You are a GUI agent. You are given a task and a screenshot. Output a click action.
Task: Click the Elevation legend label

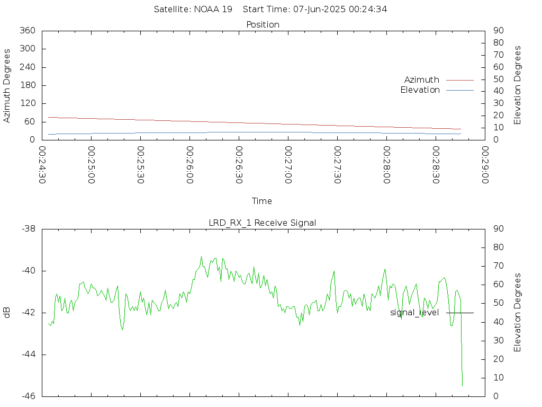(420, 90)
